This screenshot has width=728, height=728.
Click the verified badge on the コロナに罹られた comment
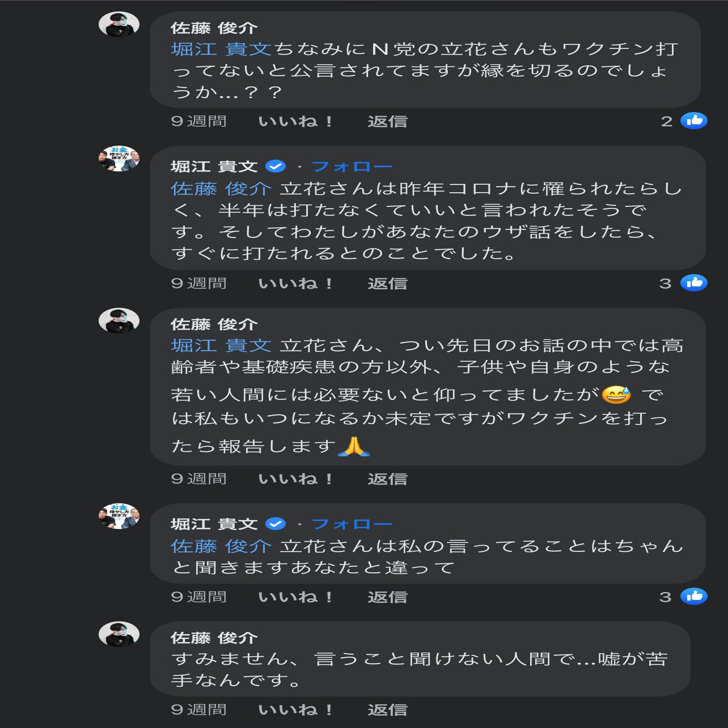tap(276, 167)
